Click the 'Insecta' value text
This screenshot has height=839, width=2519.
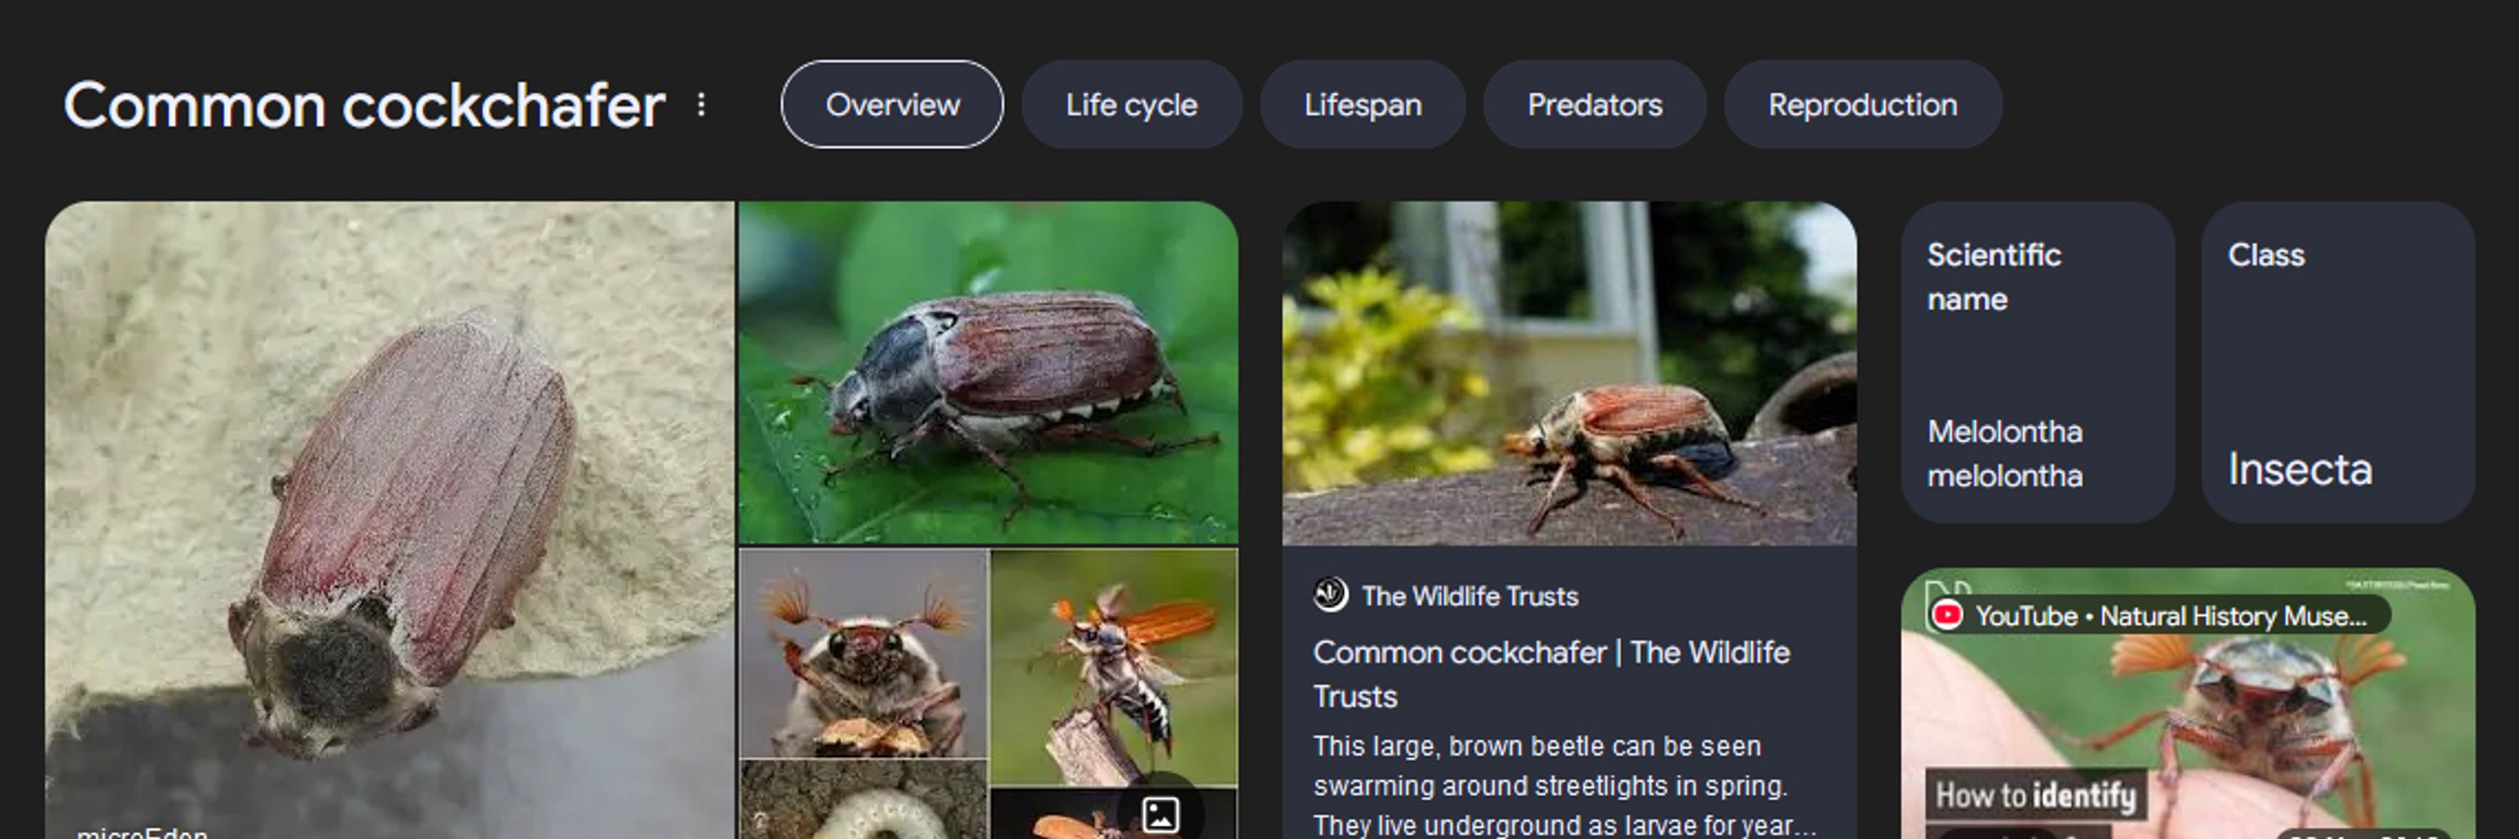click(2300, 469)
